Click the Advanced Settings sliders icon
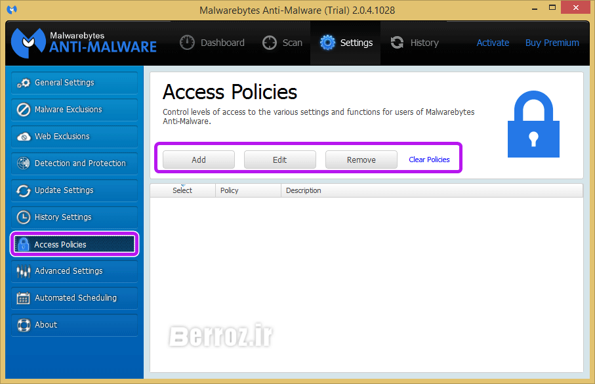The image size is (595, 384). [x=24, y=271]
